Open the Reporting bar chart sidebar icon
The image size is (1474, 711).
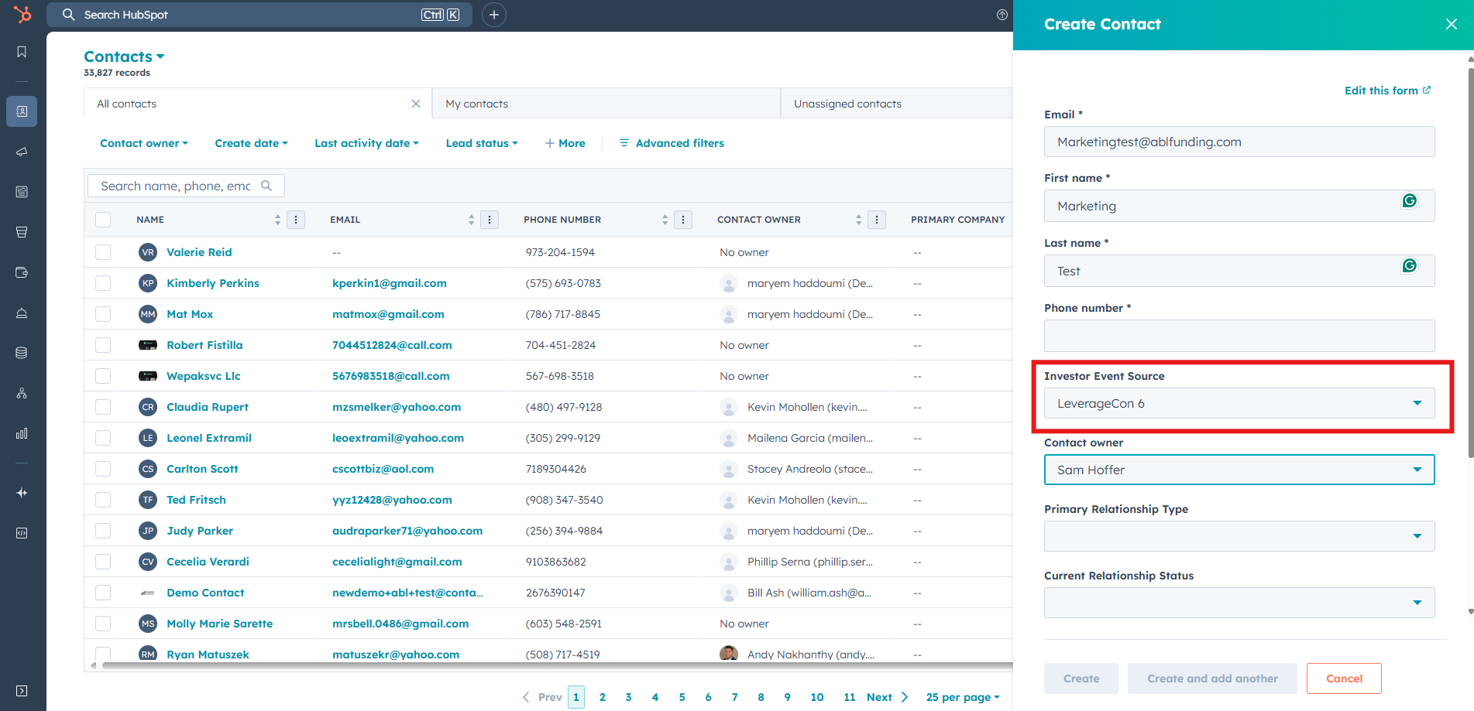(x=22, y=433)
